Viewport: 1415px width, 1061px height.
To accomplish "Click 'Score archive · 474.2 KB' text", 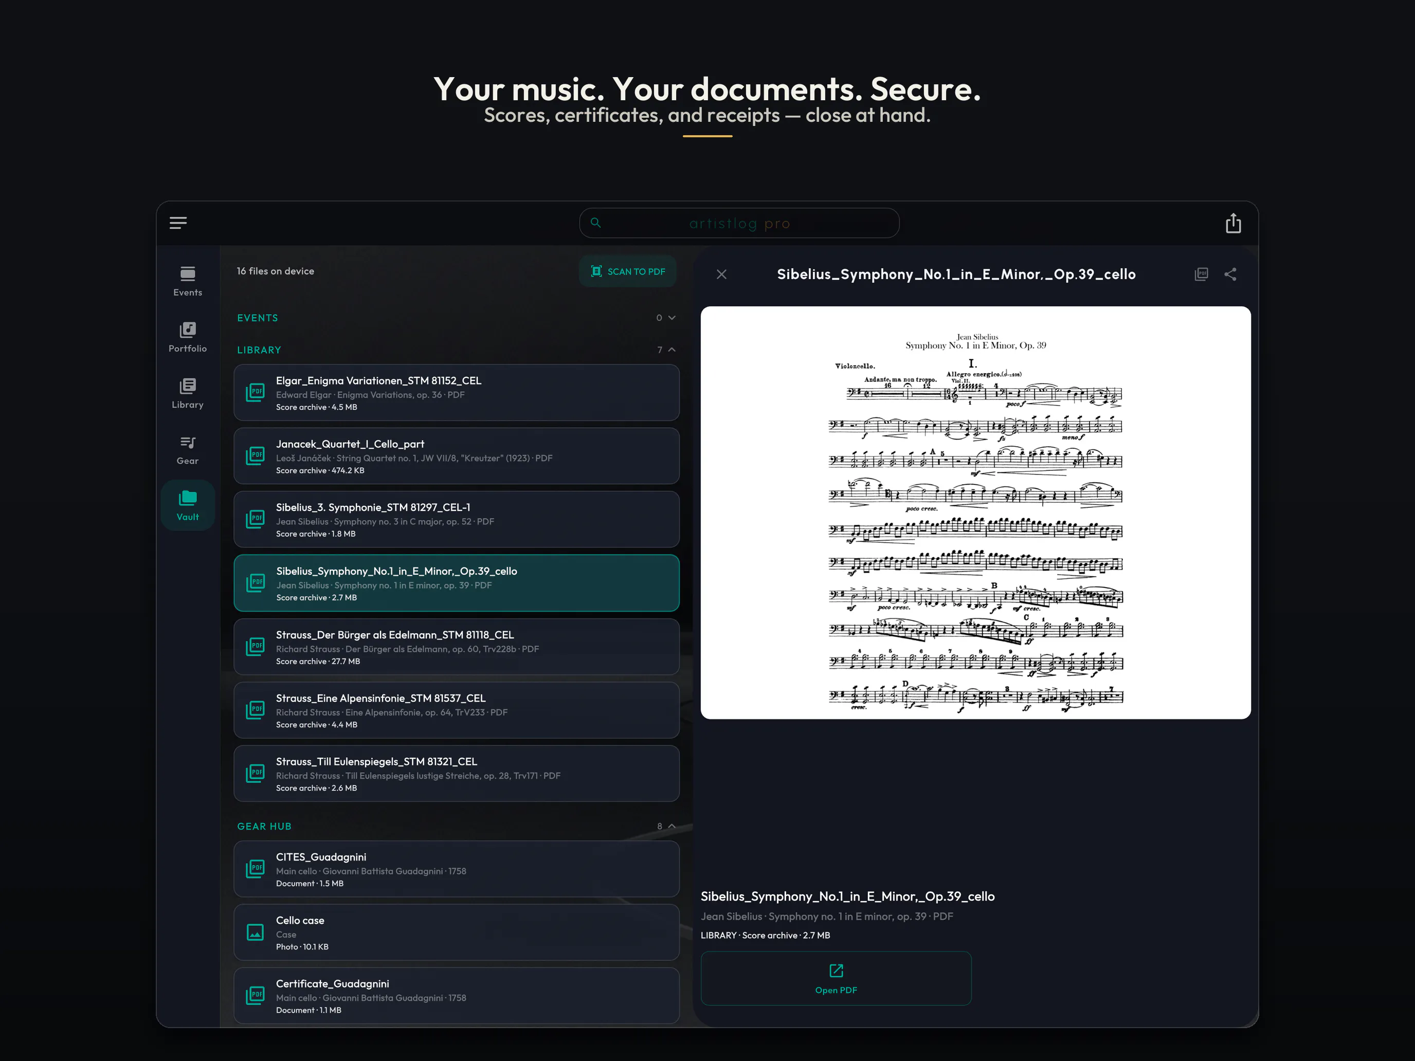I will (x=320, y=470).
